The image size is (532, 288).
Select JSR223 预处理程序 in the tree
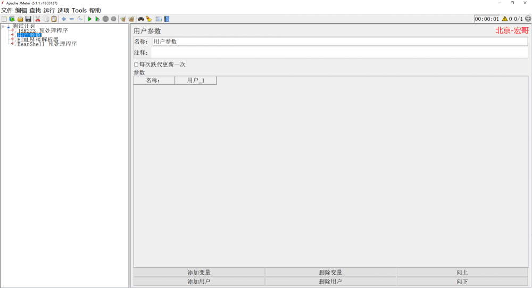click(x=43, y=30)
